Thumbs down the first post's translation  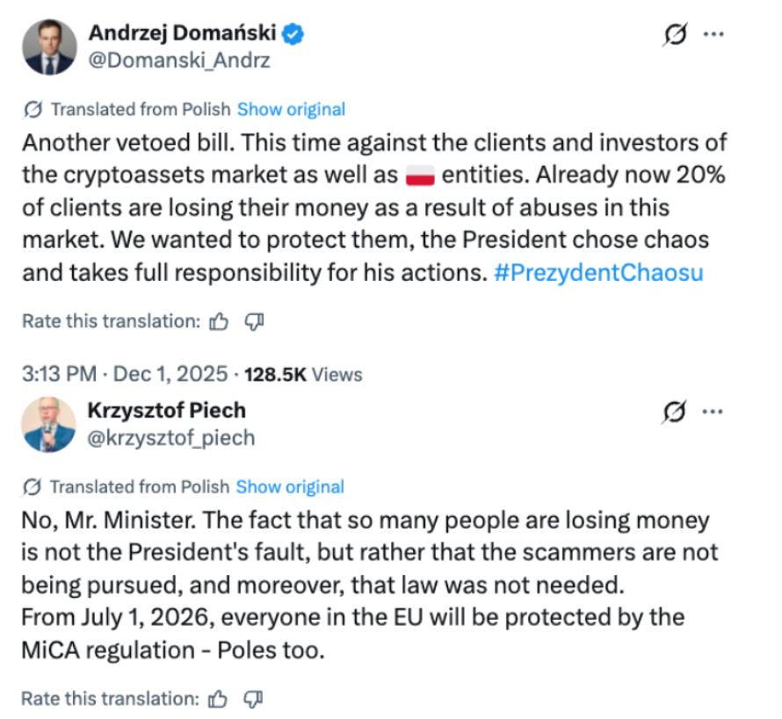[x=255, y=322]
